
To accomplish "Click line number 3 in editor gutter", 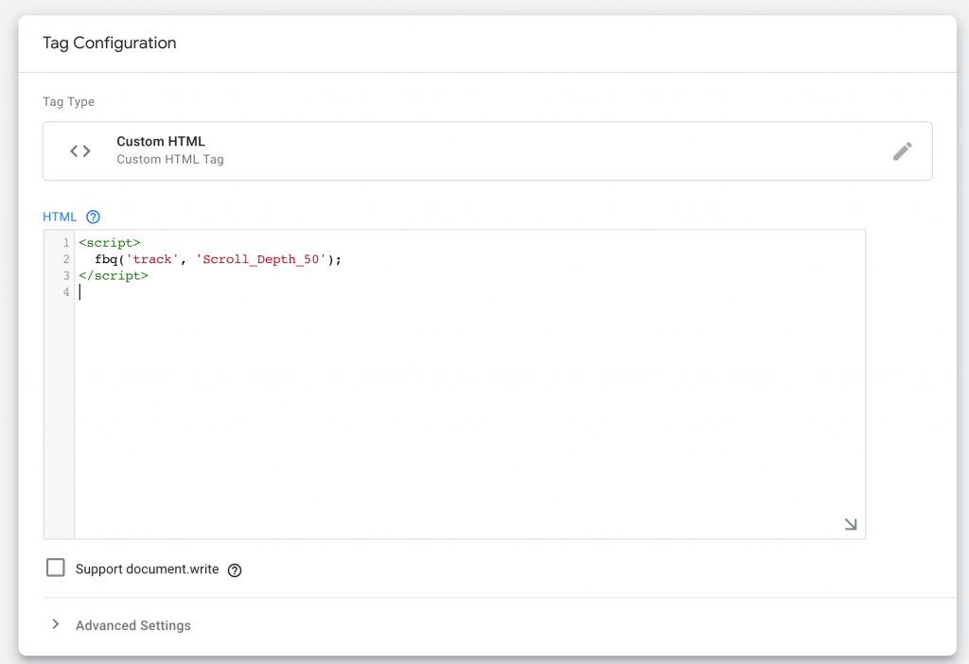I will (x=66, y=275).
